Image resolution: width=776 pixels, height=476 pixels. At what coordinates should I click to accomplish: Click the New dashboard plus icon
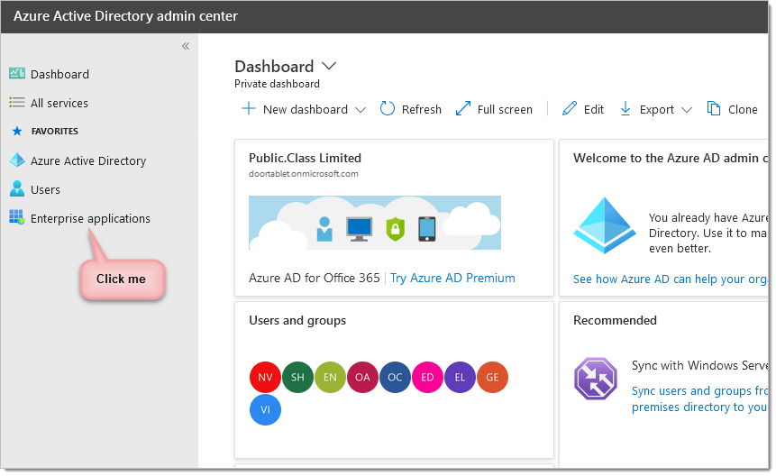pos(249,109)
